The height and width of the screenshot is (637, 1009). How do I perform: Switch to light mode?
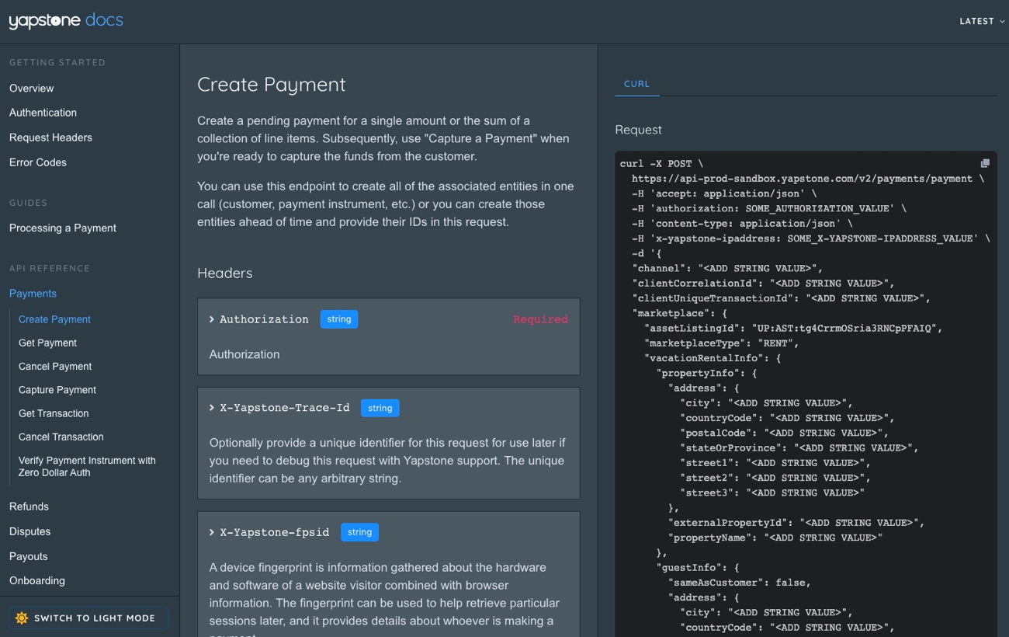88,618
